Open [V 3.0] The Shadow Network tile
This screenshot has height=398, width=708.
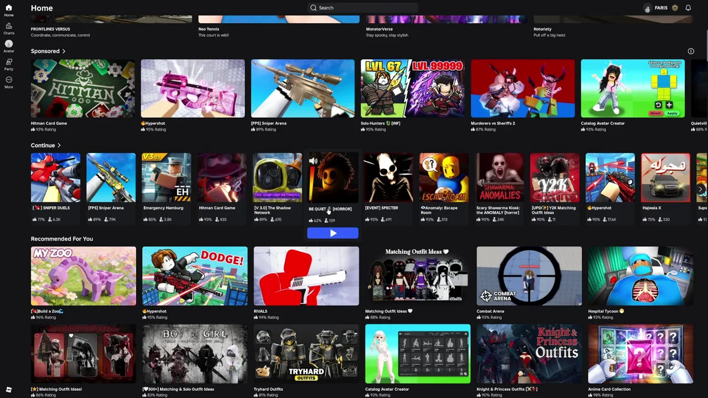click(277, 177)
